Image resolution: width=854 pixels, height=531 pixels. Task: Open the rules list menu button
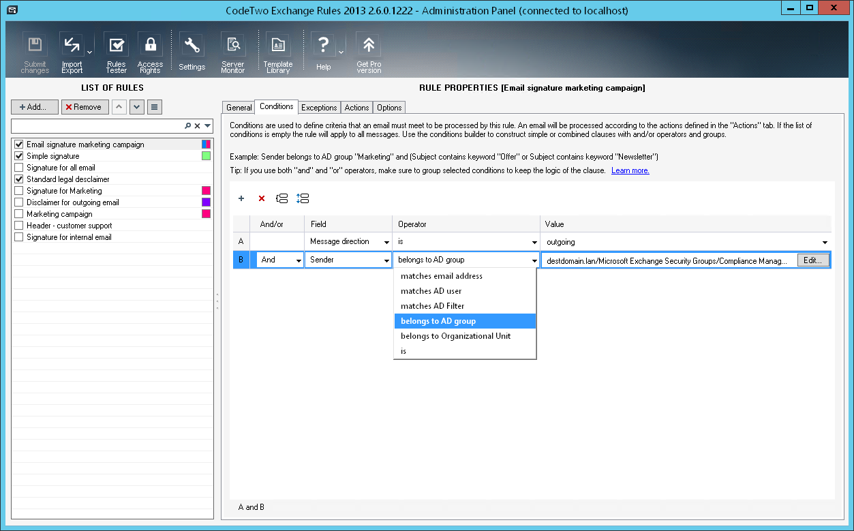click(x=154, y=107)
